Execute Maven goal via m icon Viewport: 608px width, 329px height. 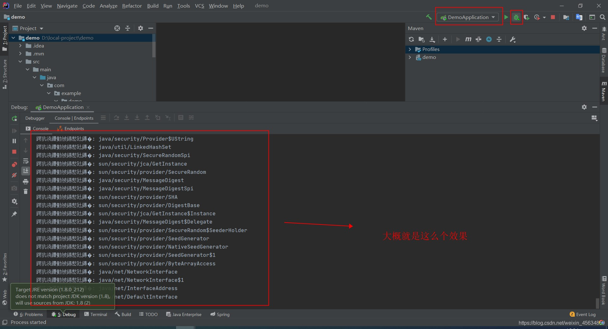(x=468, y=39)
